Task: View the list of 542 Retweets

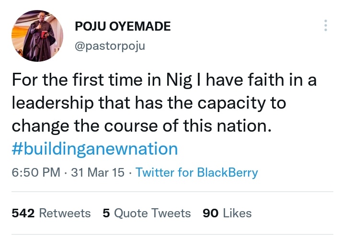Action: tap(51, 213)
